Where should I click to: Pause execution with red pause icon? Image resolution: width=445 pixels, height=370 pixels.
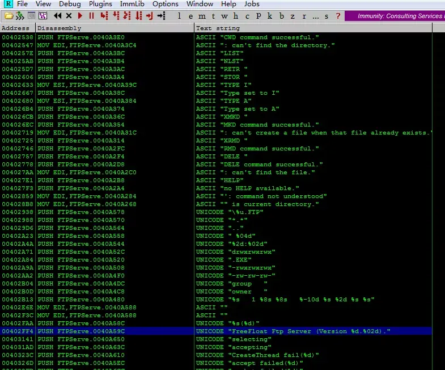click(x=91, y=16)
